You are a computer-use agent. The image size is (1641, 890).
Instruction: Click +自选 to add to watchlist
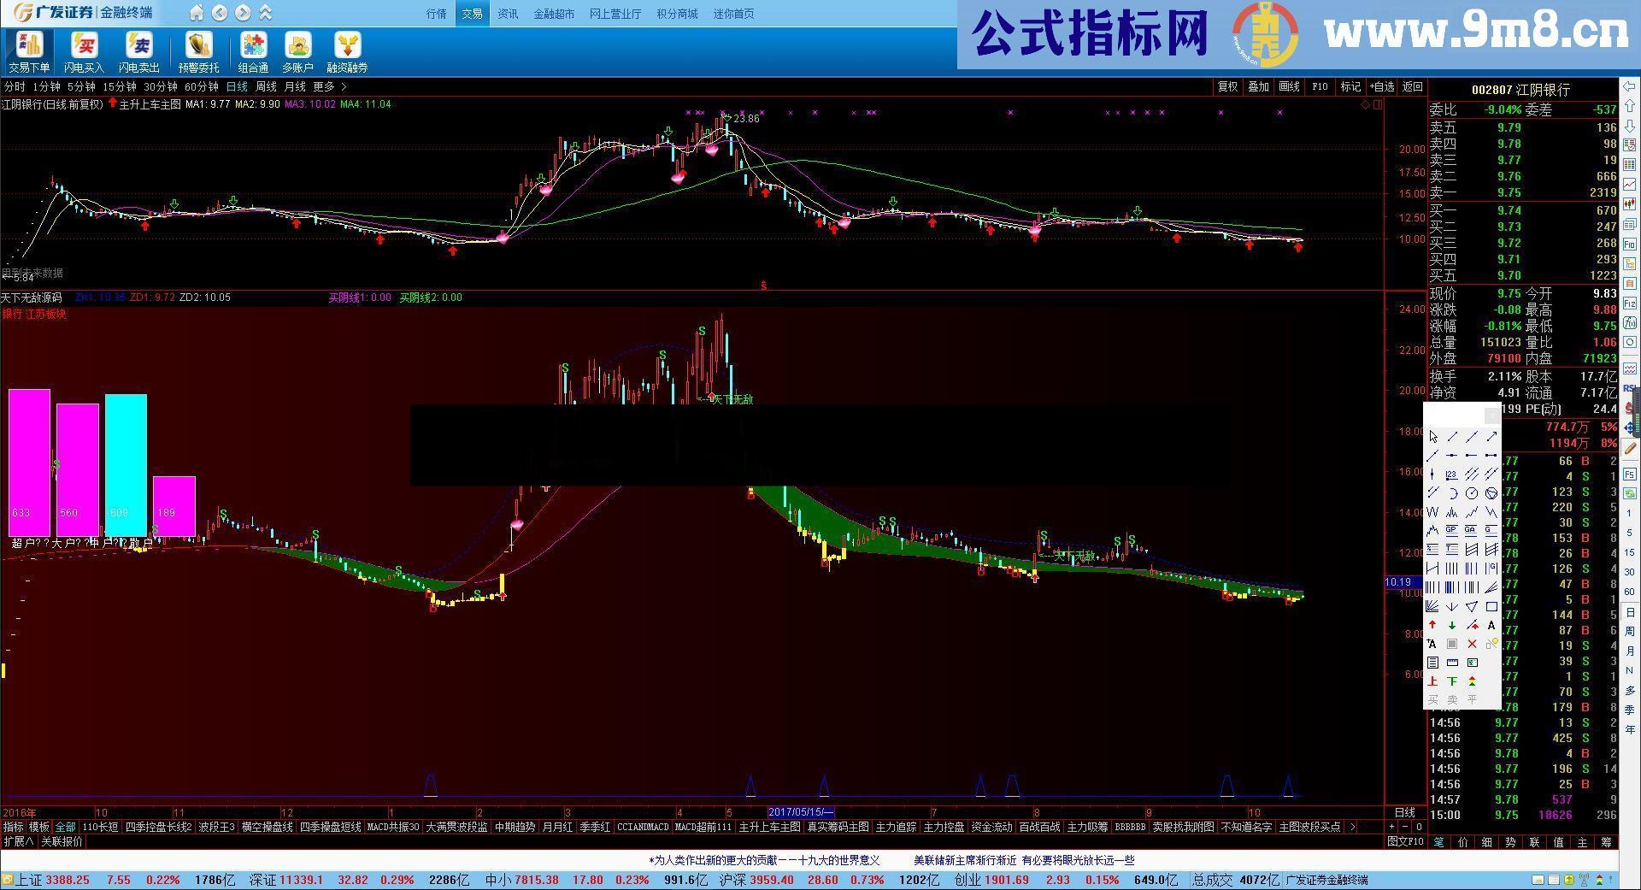1381,86
